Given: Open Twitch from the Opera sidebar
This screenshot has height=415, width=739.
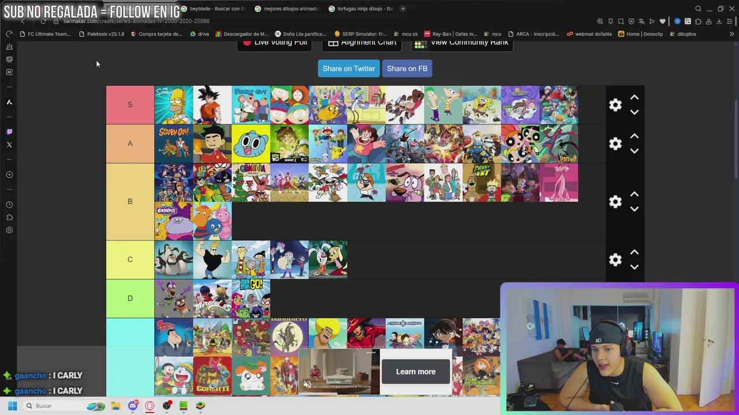Looking at the screenshot, I should [9, 132].
